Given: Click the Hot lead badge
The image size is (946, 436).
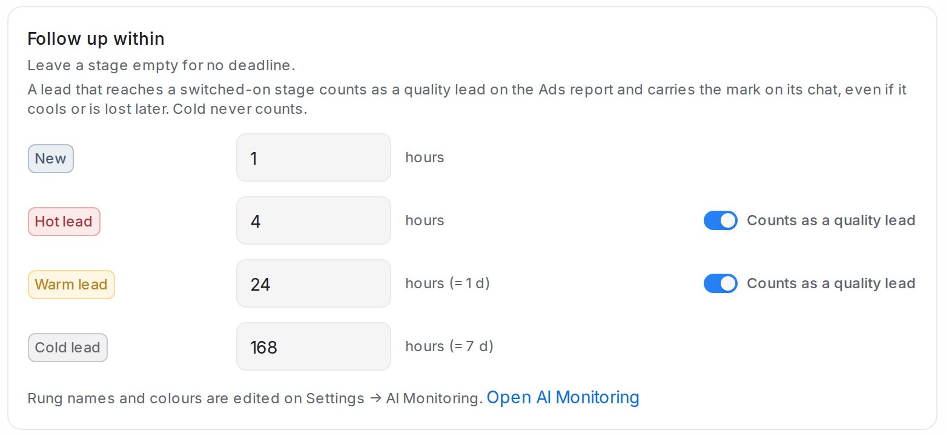Looking at the screenshot, I should (64, 222).
